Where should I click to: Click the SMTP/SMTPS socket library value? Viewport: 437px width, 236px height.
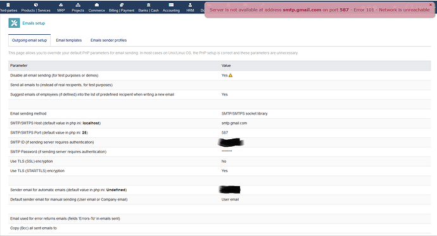click(x=244, y=113)
